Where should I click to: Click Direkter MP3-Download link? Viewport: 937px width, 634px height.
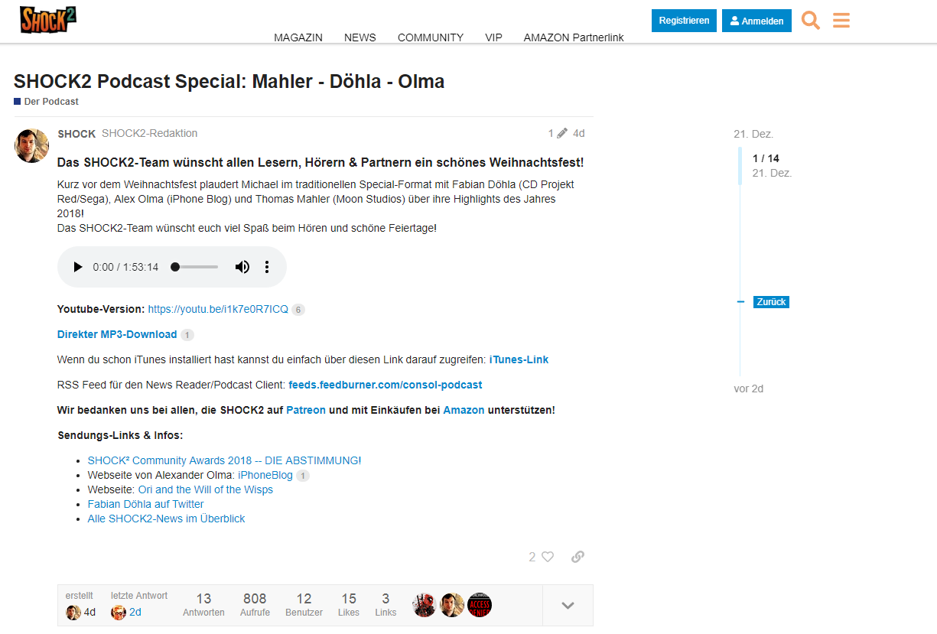117,335
